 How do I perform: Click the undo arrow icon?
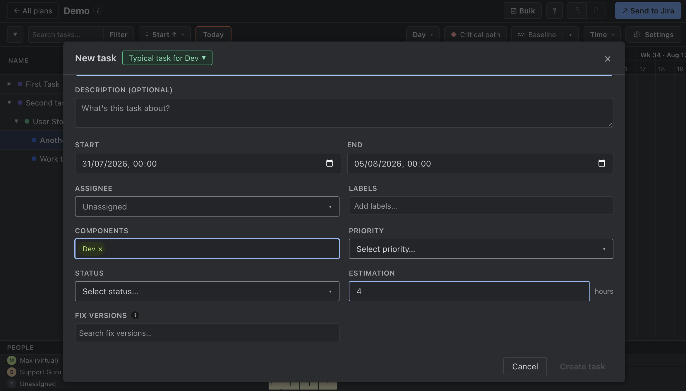pyautogui.click(x=577, y=11)
